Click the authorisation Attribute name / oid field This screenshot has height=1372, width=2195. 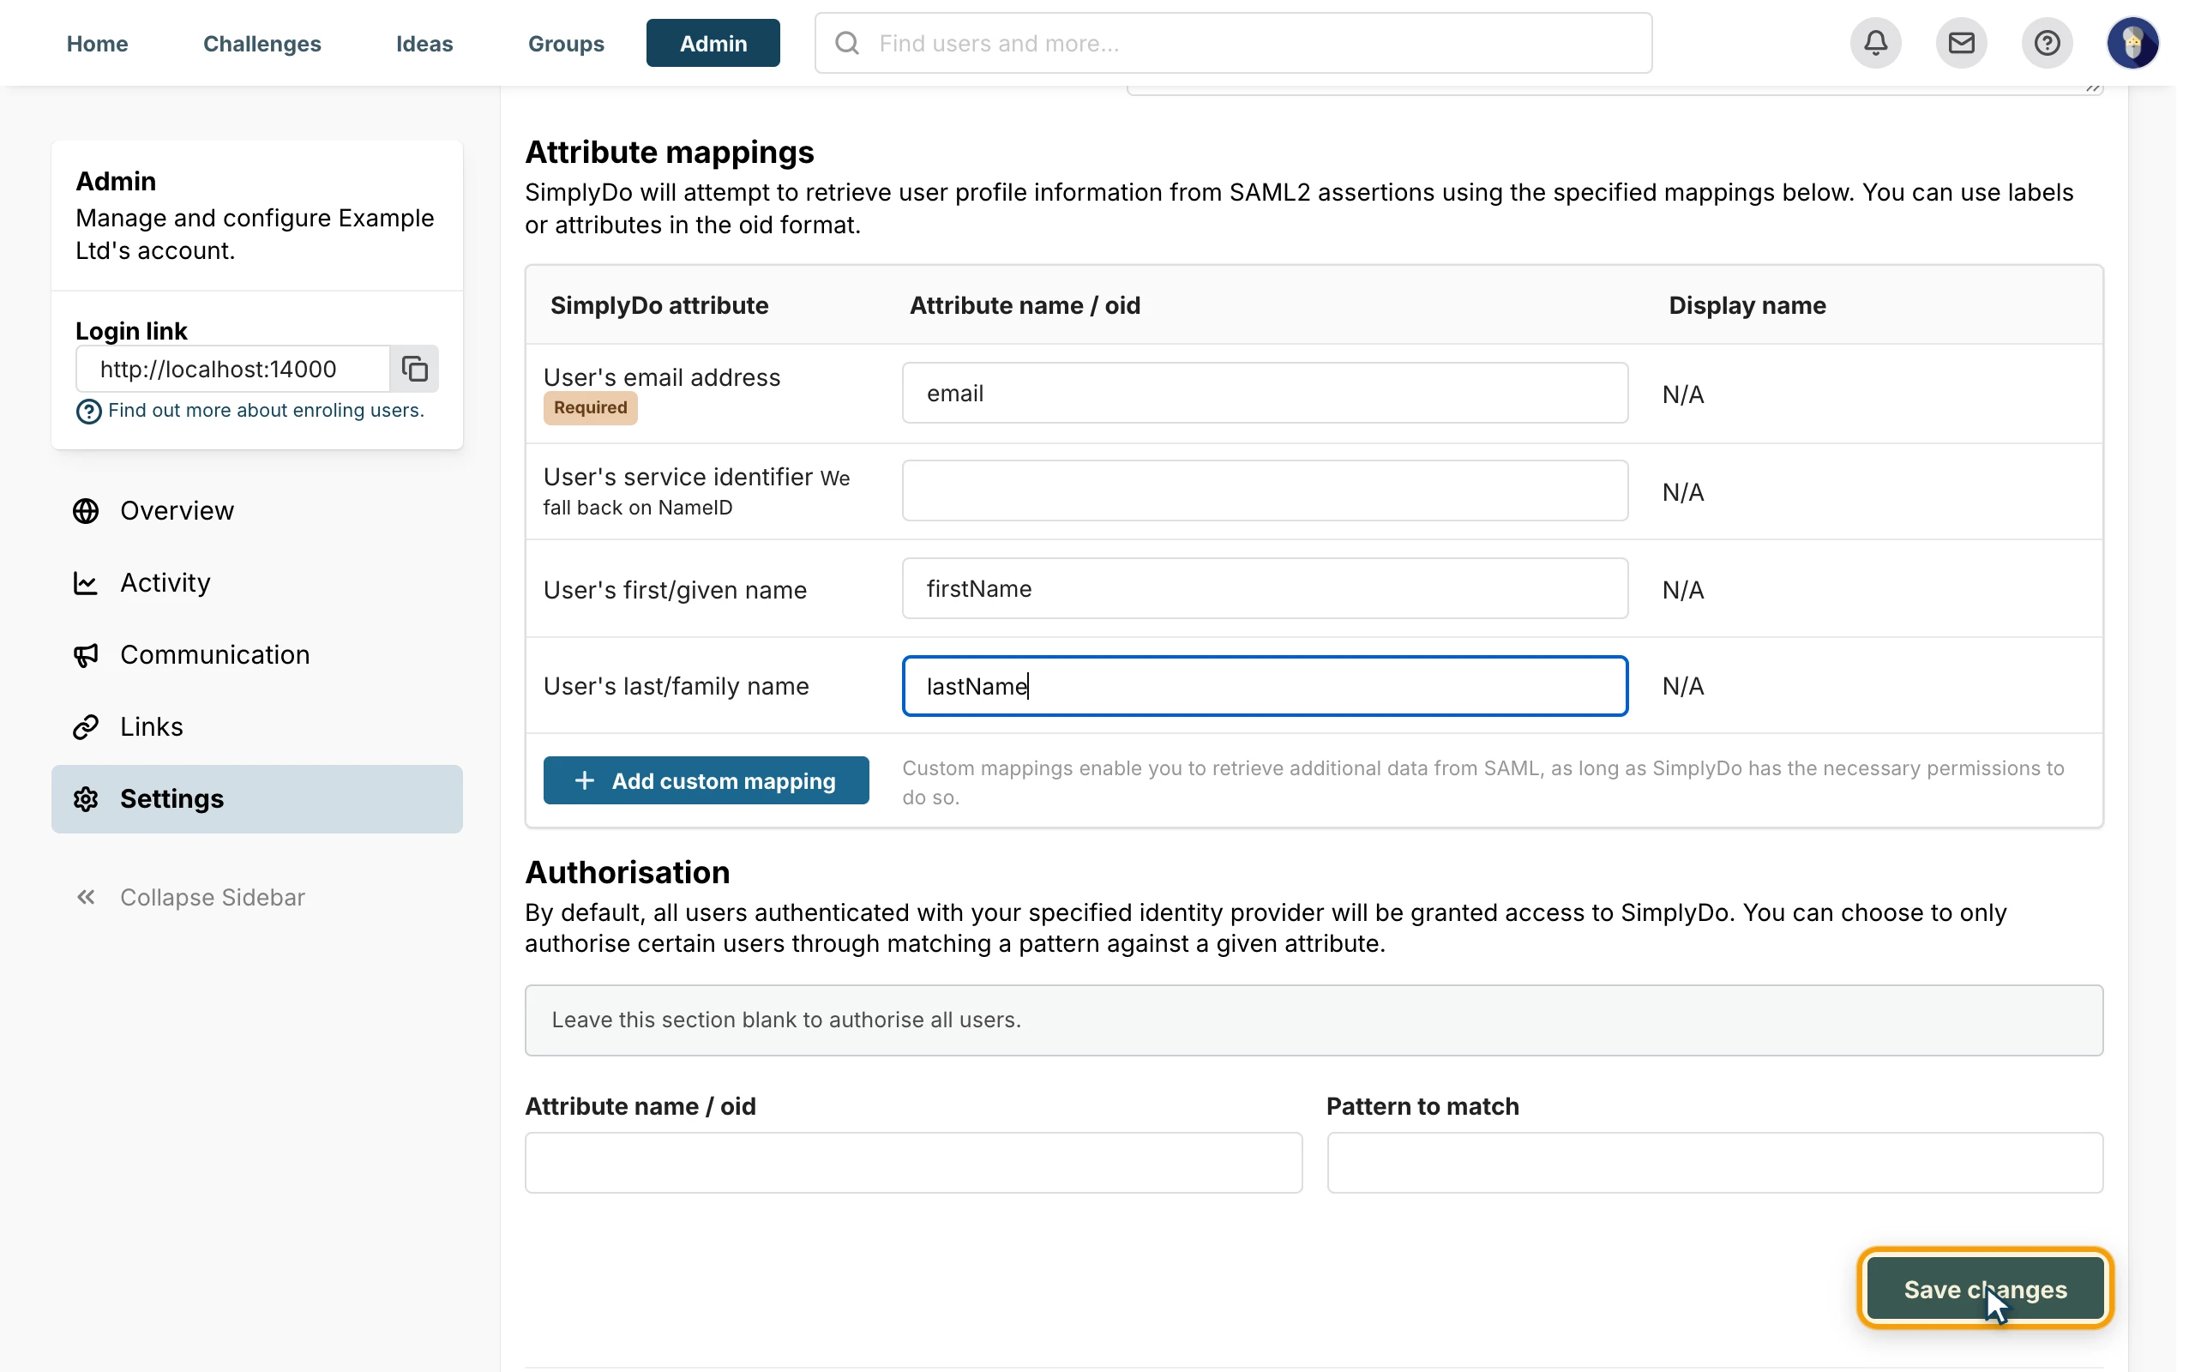(913, 1163)
